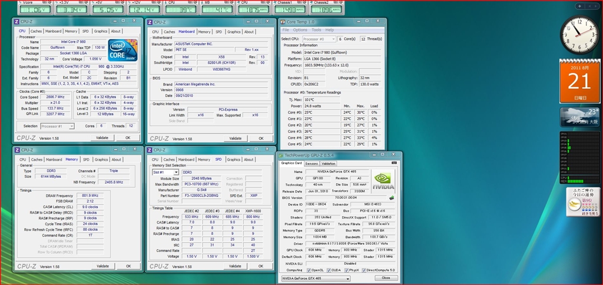Open the weather gadget showing 23°

point(579,117)
